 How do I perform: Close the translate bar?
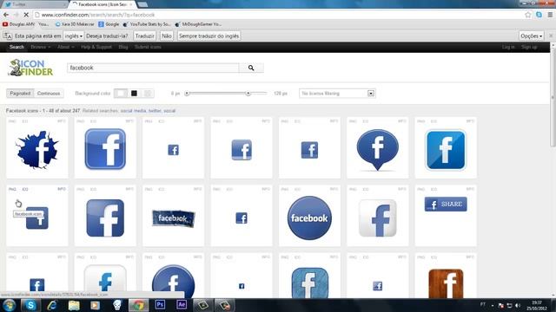pyautogui.click(x=551, y=36)
